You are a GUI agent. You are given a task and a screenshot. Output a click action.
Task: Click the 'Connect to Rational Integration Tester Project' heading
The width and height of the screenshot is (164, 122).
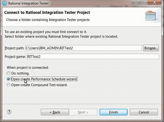47,12
